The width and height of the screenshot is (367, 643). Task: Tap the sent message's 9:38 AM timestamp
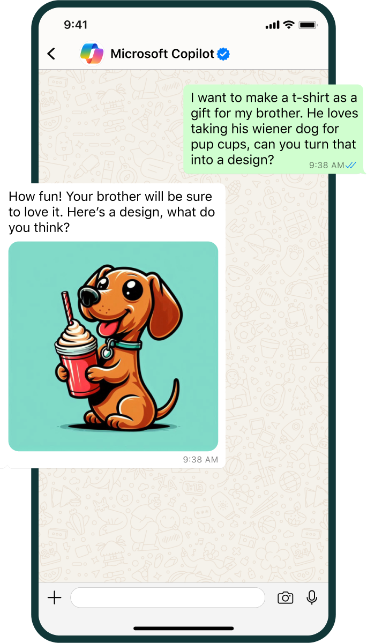click(x=326, y=165)
